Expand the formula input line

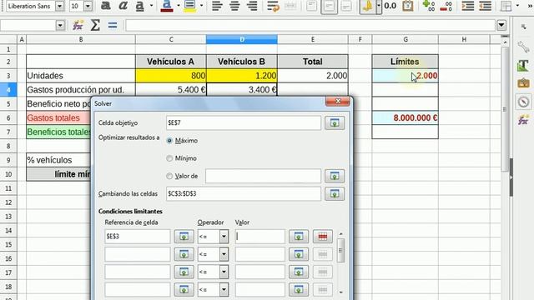pyautogui.click(x=501, y=25)
